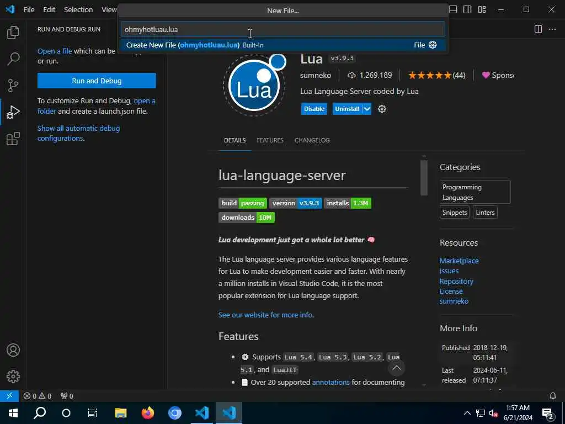The width and height of the screenshot is (565, 424).
Task: Click the annotations link in Features list
Action: tap(331, 382)
